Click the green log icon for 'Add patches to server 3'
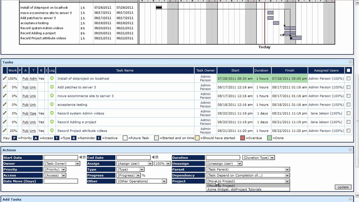359x202 pixels. pos(52,87)
